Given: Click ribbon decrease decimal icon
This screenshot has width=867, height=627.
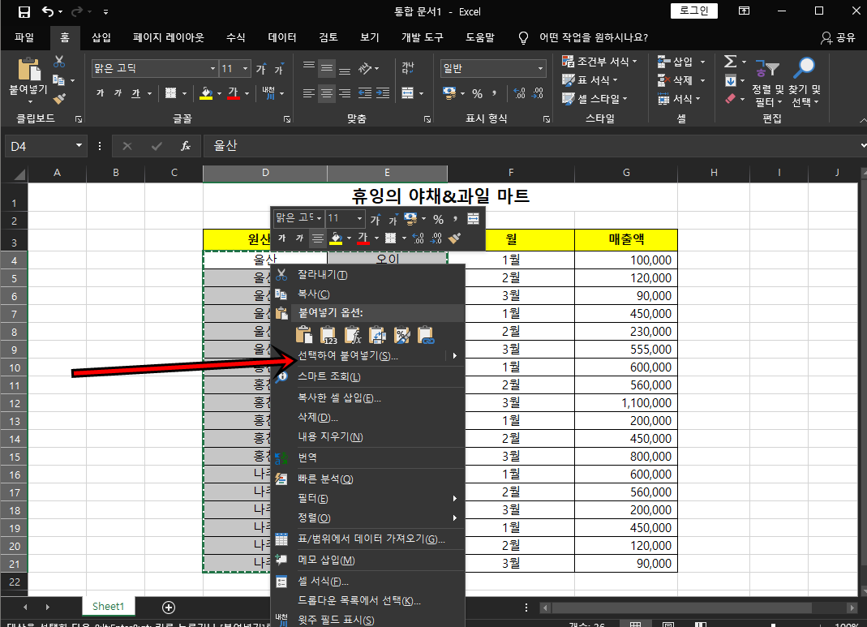Looking at the screenshot, I should click(538, 93).
